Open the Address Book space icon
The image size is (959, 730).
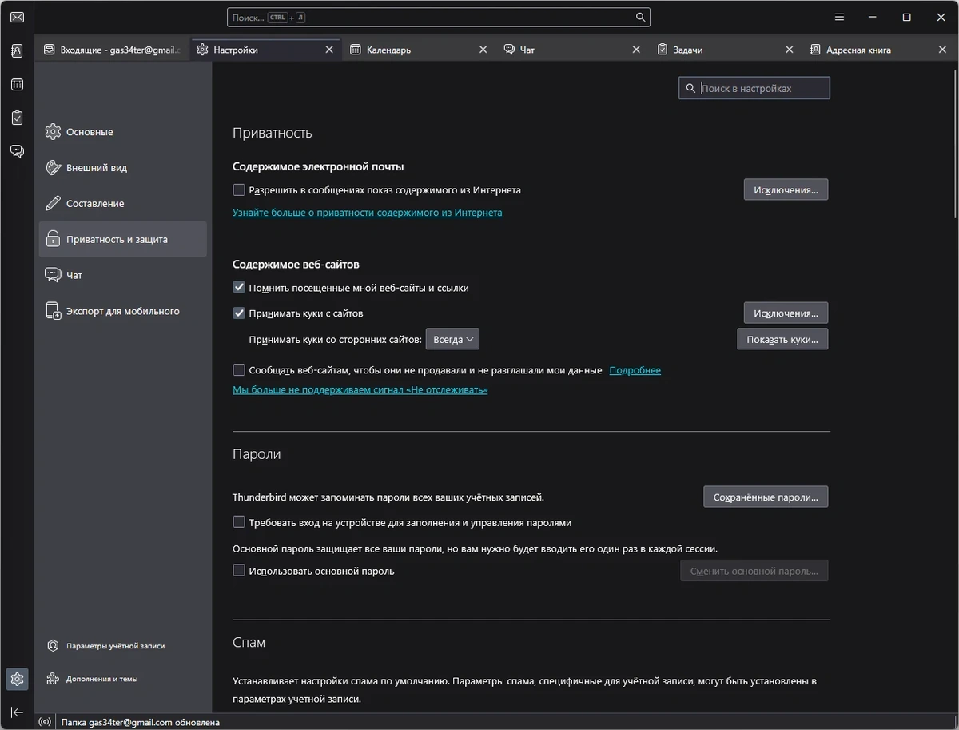tap(17, 50)
